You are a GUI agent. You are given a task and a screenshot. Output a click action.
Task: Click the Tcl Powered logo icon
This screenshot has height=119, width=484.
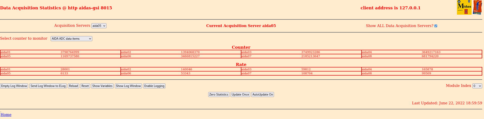coord(477,7)
